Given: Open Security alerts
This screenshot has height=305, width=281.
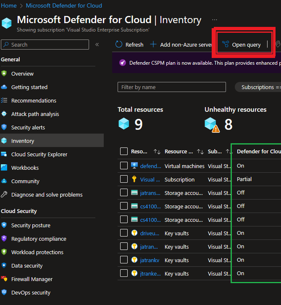Looking at the screenshot, I should coord(28,127).
